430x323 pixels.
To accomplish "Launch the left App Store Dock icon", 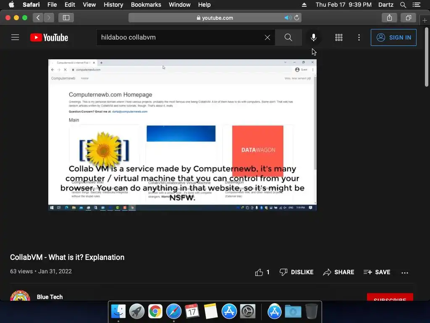I will coord(229,311).
